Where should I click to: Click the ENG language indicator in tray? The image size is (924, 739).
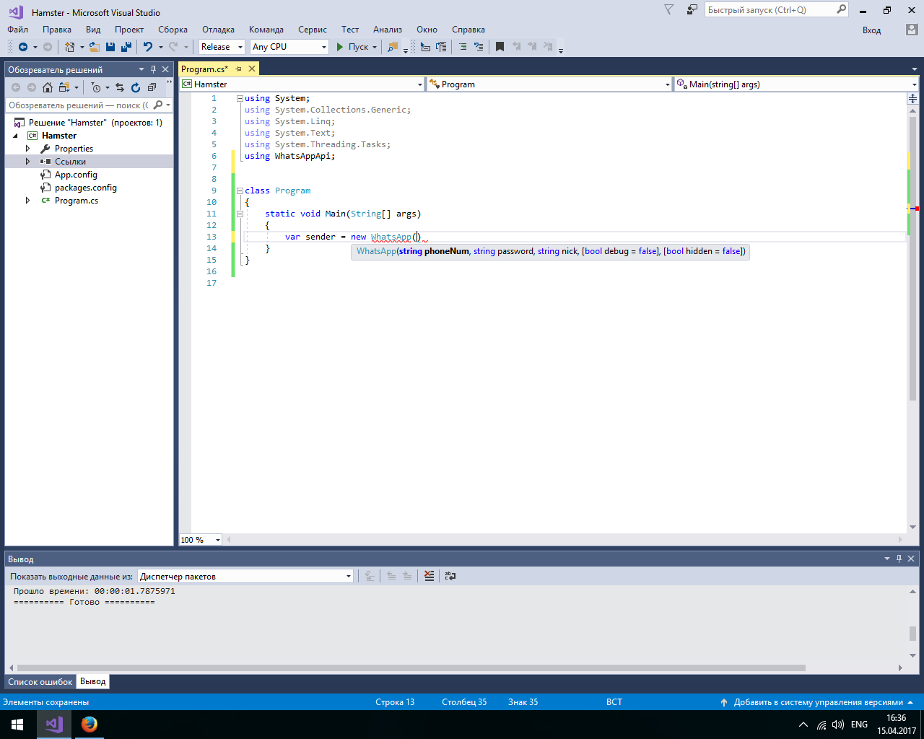[859, 725]
